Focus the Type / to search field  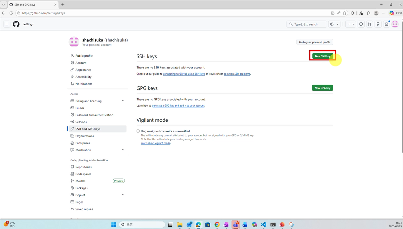[x=307, y=24]
